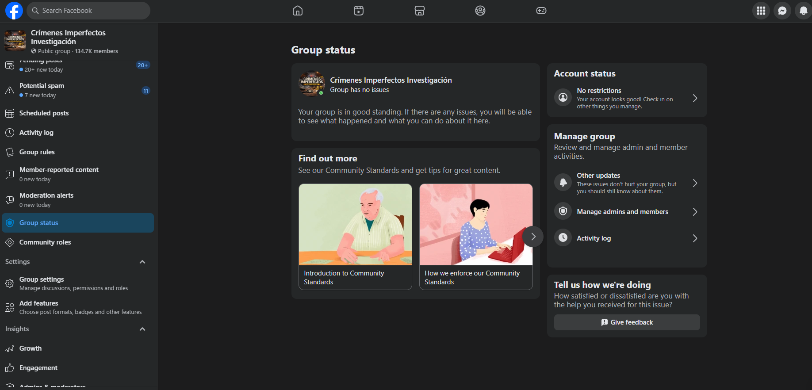Click the Potential spam warning icon
The width and height of the screenshot is (812, 390).
[x=10, y=91]
